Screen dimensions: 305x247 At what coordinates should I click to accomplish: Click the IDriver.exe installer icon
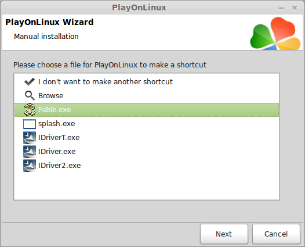[30, 152]
